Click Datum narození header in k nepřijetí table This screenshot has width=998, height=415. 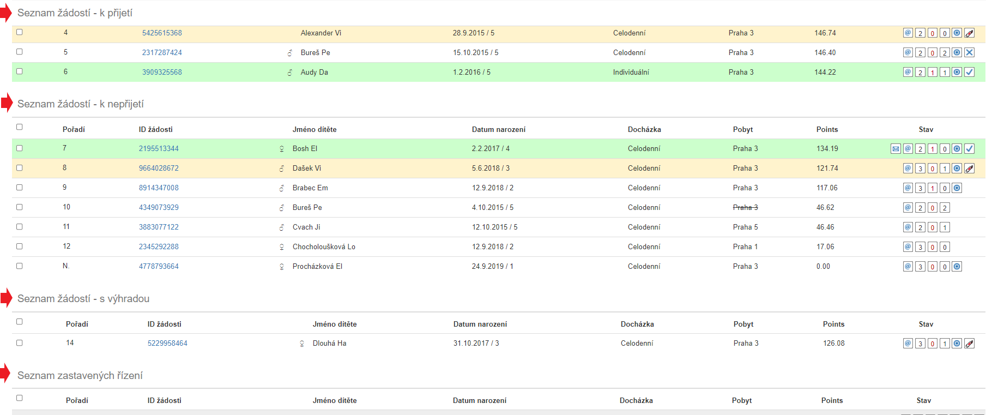pos(499,129)
